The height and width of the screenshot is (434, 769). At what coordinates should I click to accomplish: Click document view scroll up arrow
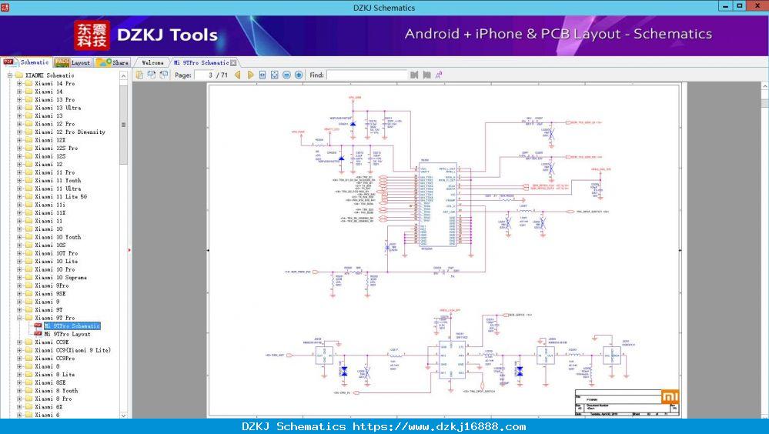pyautogui.click(x=764, y=86)
